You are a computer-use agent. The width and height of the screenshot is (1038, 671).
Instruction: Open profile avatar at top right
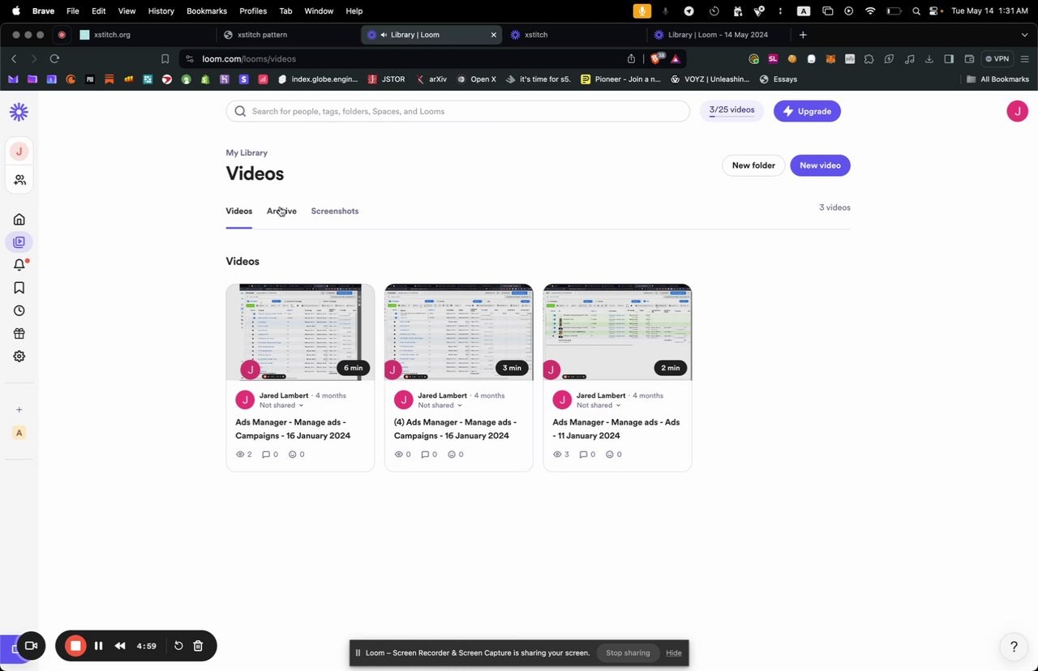(x=1017, y=111)
